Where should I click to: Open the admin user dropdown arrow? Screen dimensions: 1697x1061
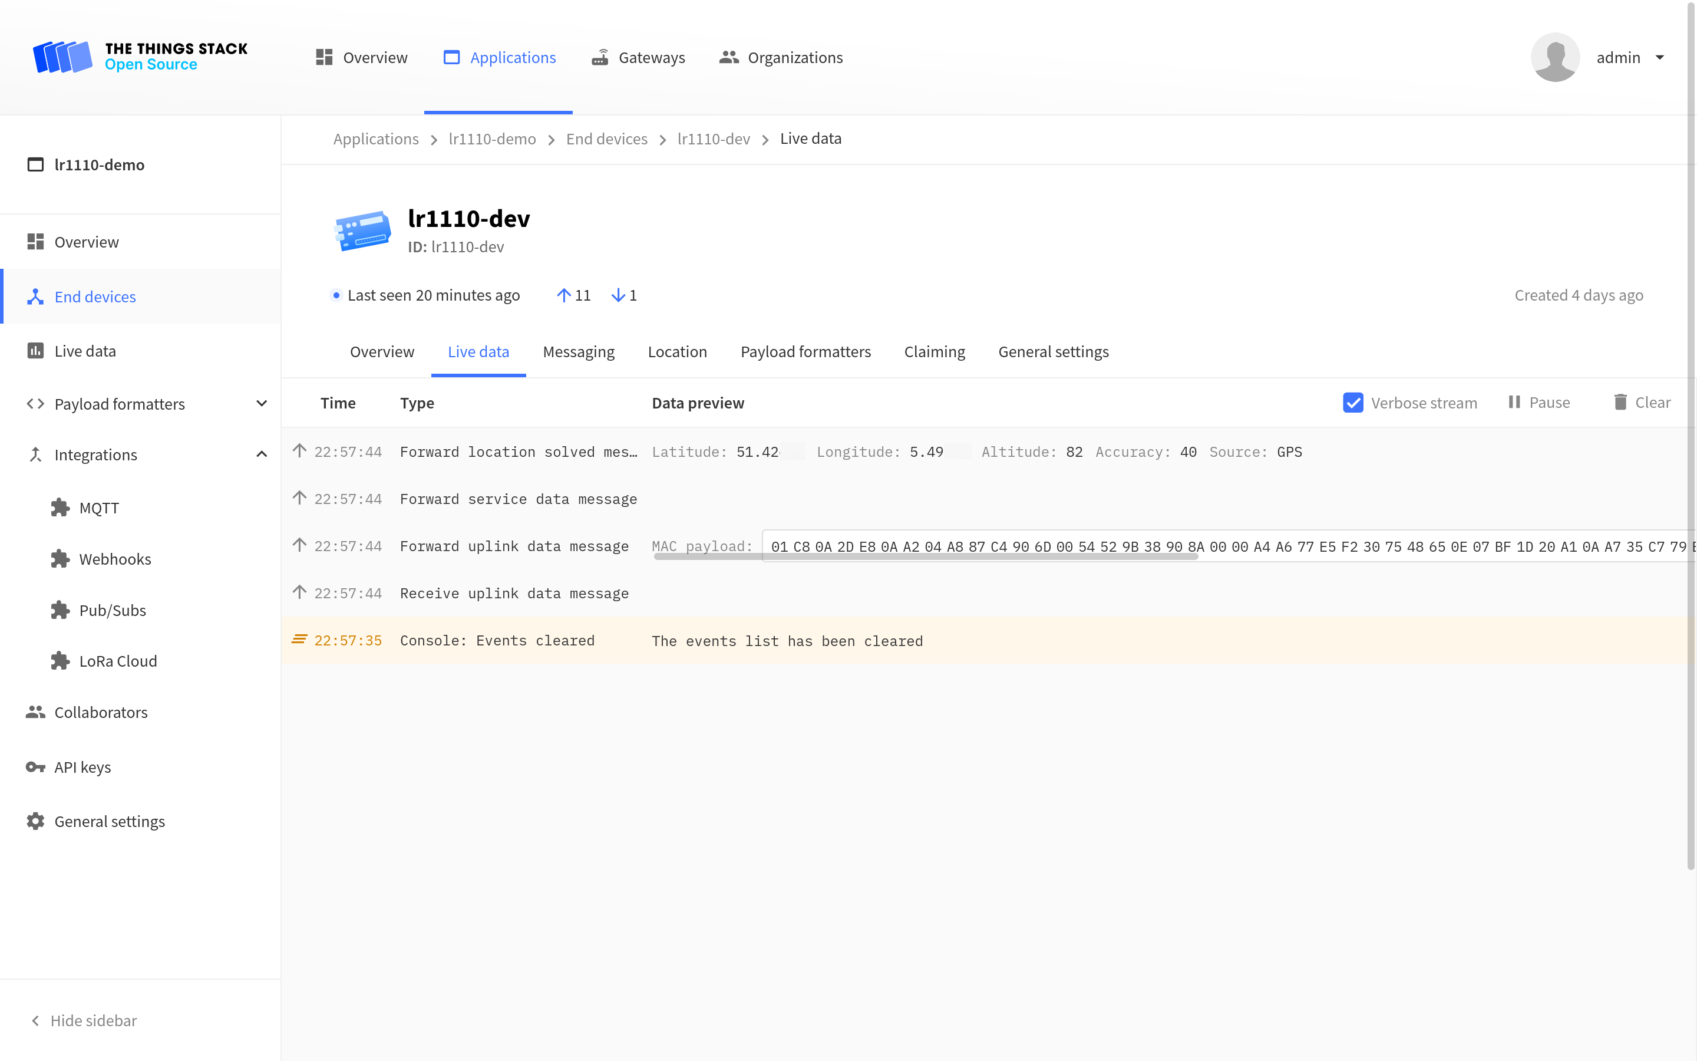[x=1659, y=58]
